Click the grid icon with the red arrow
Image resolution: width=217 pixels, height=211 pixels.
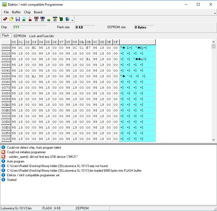(x=36, y=19)
